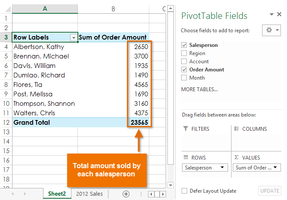
Task: Click the Order Amount field name
Action: 207,70
